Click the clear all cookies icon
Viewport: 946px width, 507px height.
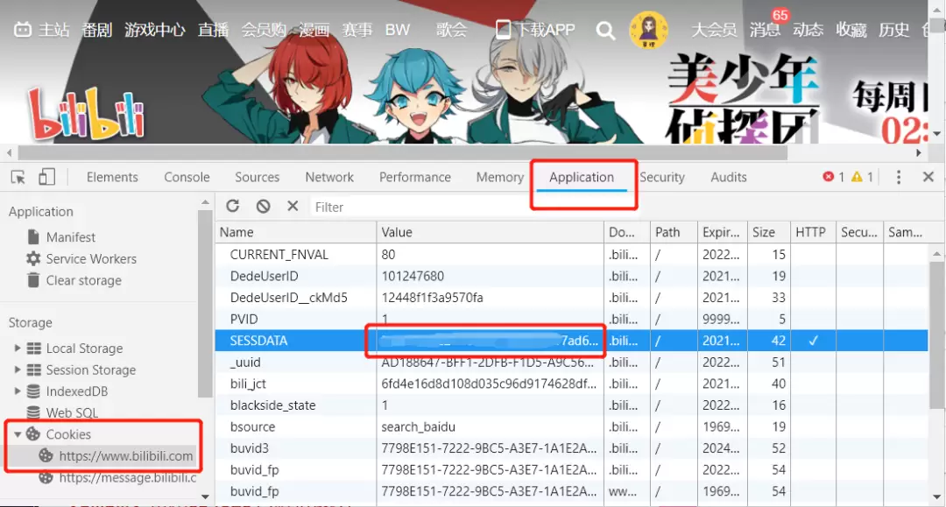point(263,206)
